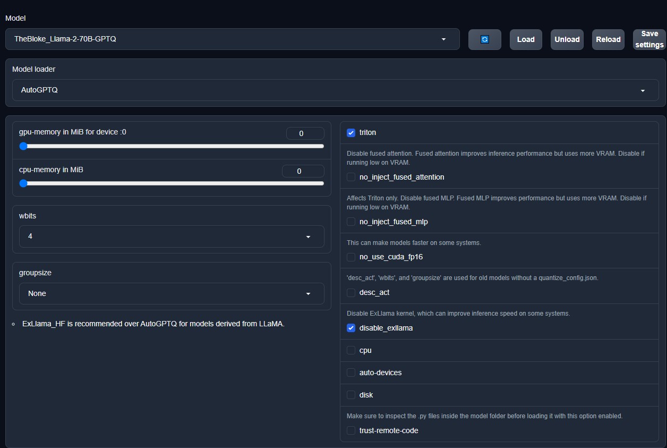
Task: Click the cpu-memory slider handle
Action: coord(23,183)
